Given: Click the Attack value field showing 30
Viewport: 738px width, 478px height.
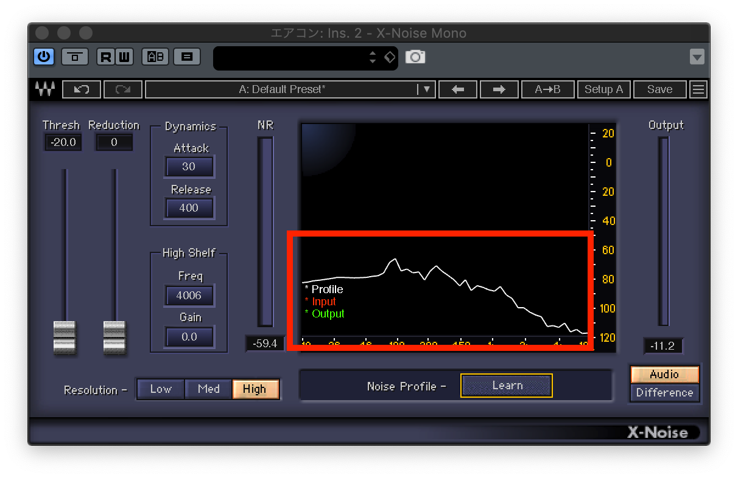Looking at the screenshot, I should [x=189, y=166].
